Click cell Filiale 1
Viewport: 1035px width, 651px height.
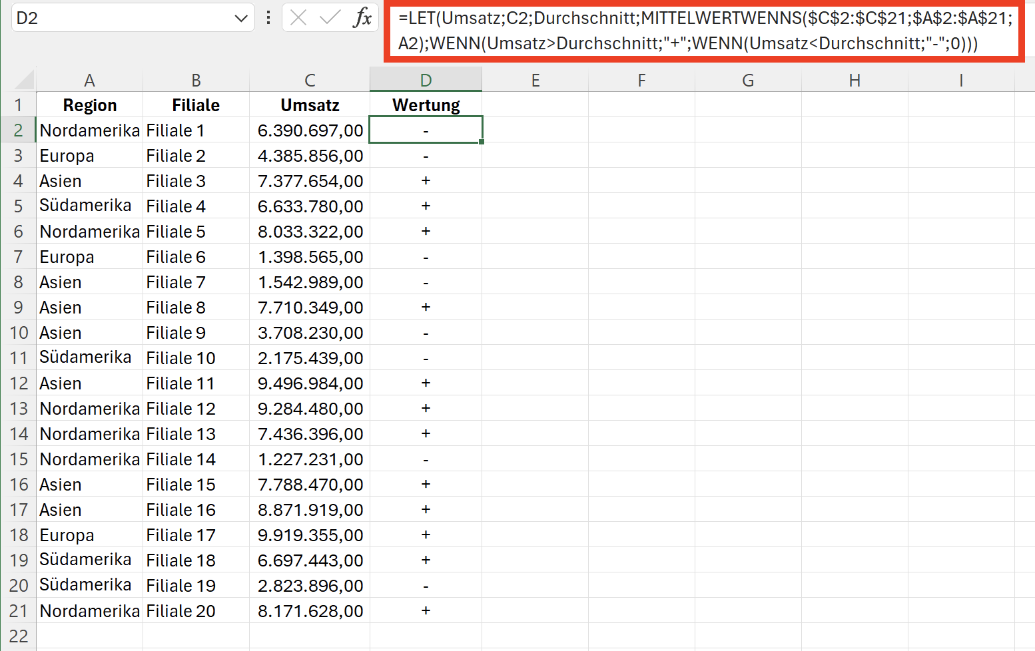pyautogui.click(x=196, y=130)
